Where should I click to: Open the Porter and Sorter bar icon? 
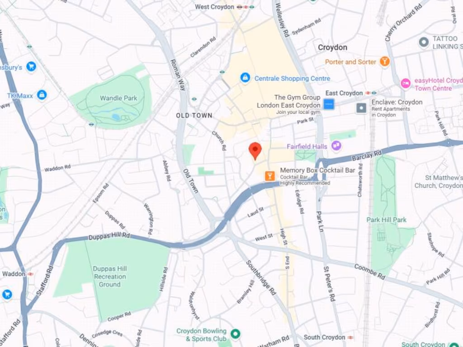tap(384, 61)
